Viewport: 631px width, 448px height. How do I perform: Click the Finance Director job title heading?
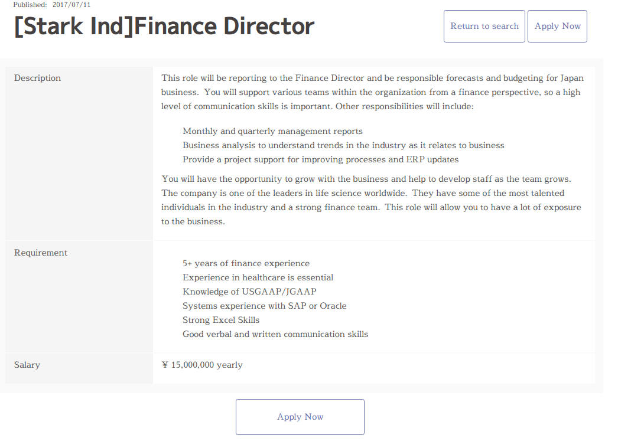(164, 27)
